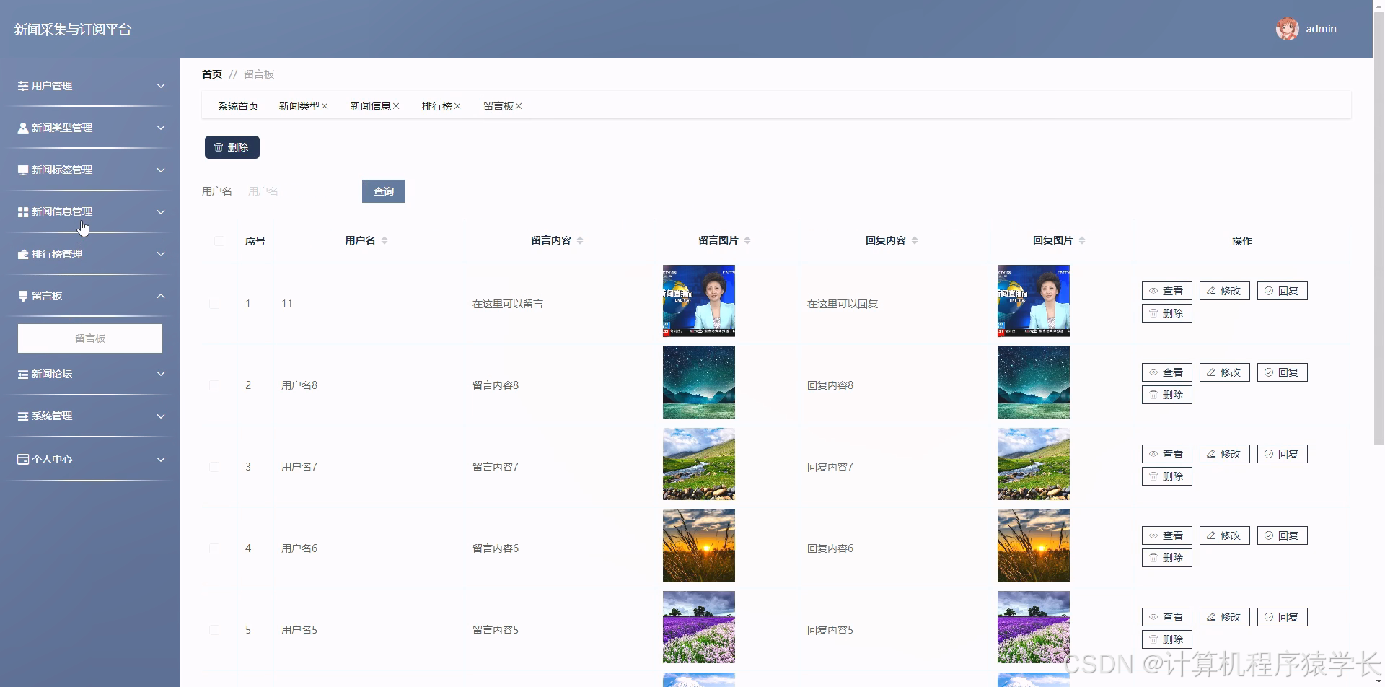The image size is (1385, 687).
Task: Check the checkbox for 用户名7 row
Action: click(x=214, y=467)
